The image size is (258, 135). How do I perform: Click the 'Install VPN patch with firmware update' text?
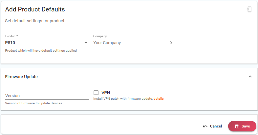click(x=123, y=99)
